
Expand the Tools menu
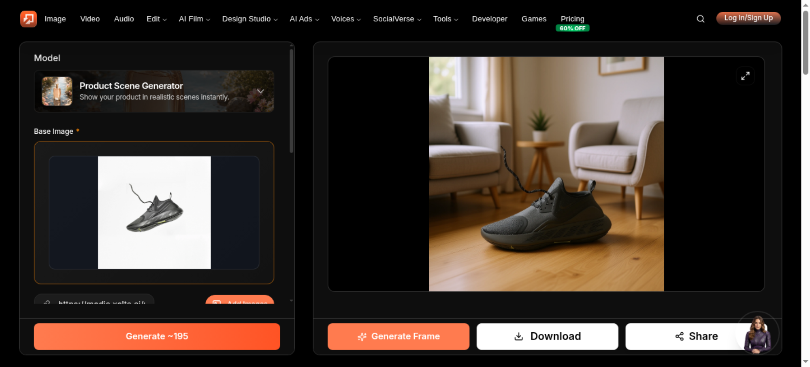[446, 19]
